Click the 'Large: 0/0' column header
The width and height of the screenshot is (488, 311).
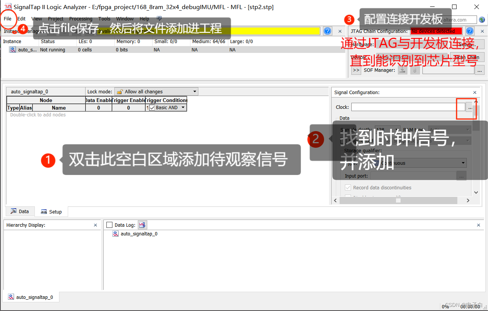click(241, 42)
